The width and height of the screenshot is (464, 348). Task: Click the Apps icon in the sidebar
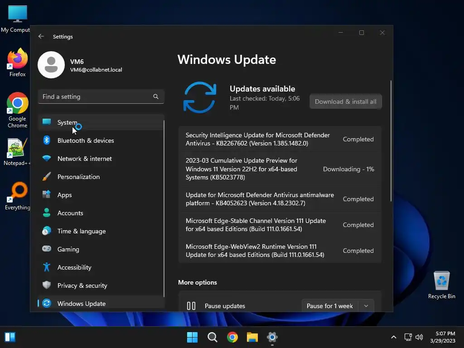47,194
